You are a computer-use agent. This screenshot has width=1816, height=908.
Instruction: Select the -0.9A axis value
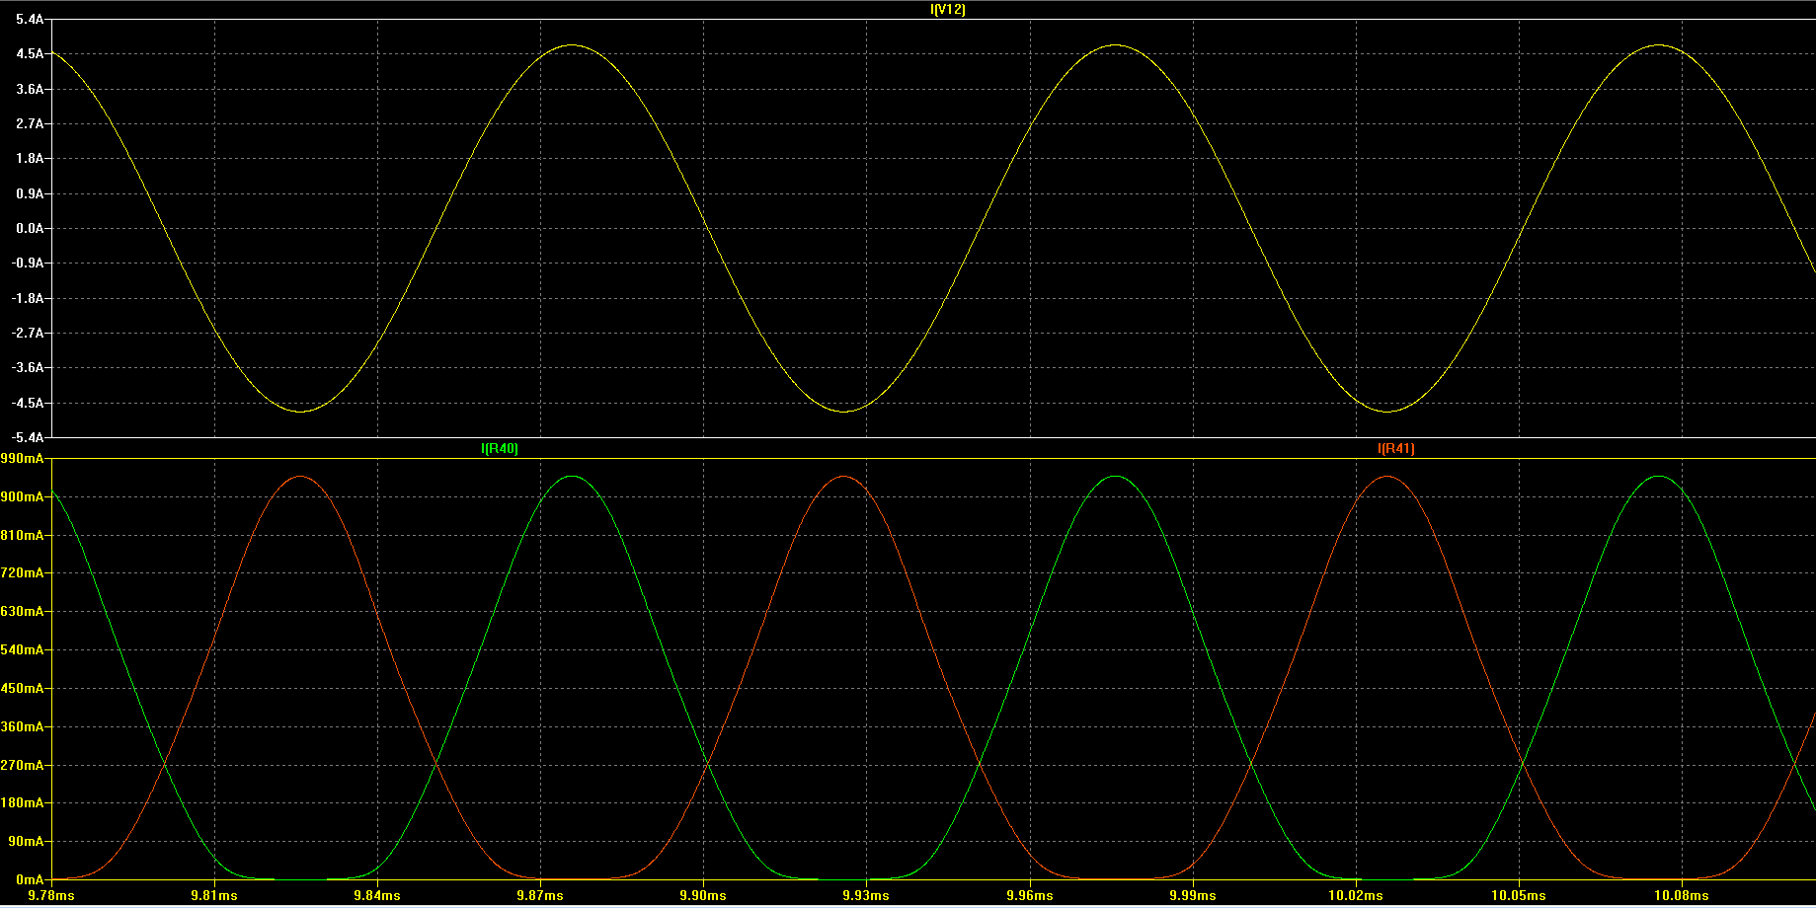pyautogui.click(x=28, y=264)
